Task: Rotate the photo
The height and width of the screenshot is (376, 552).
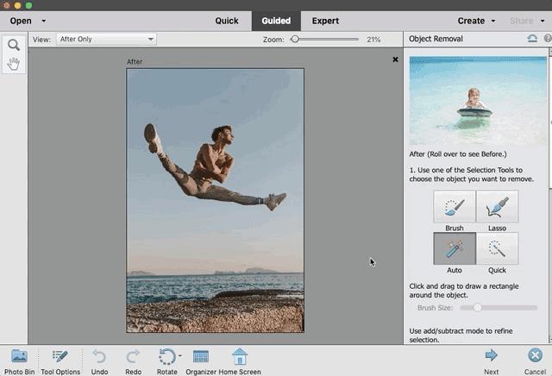Action: point(166,361)
